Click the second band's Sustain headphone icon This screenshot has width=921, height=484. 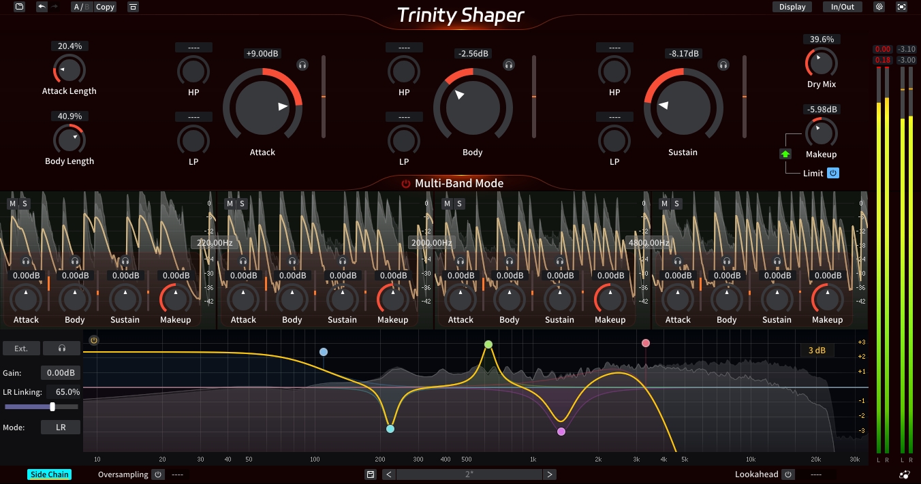point(343,261)
